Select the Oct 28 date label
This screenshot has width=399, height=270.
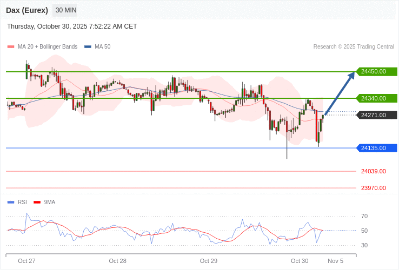click(117, 261)
